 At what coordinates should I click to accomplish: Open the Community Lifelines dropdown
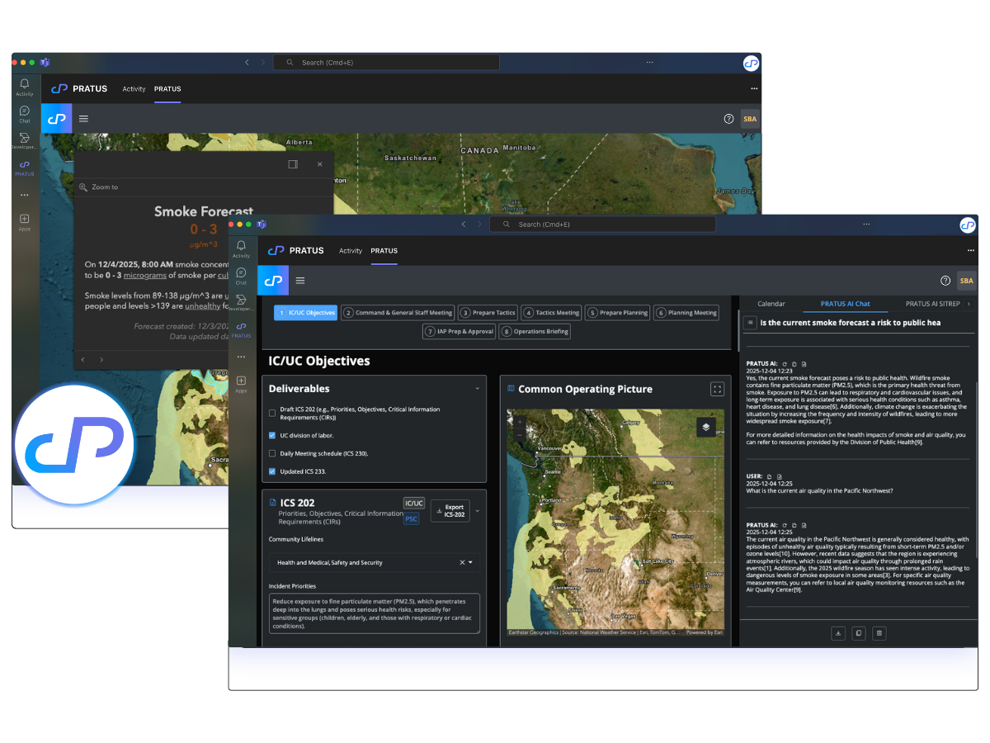coord(471,563)
